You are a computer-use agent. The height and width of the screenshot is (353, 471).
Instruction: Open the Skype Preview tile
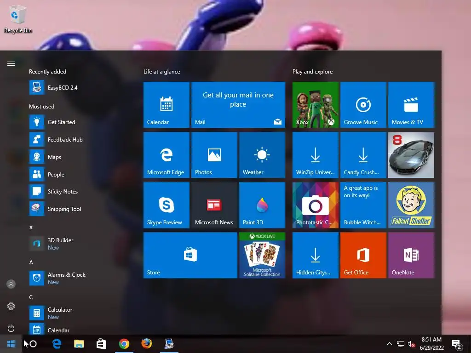(x=166, y=205)
